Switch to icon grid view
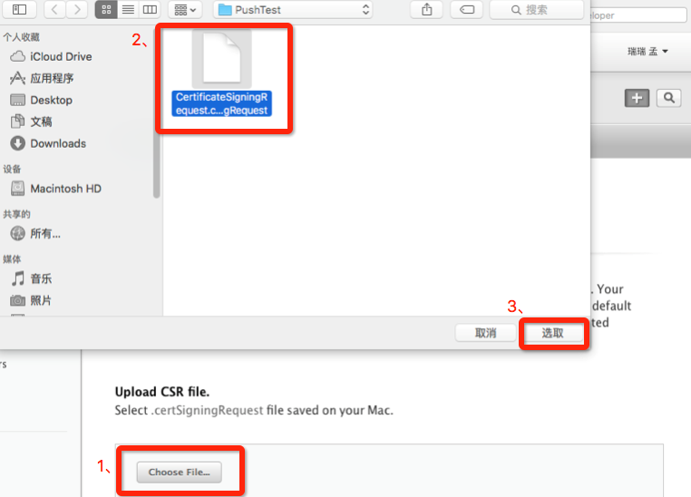The width and height of the screenshot is (691, 497). (106, 9)
